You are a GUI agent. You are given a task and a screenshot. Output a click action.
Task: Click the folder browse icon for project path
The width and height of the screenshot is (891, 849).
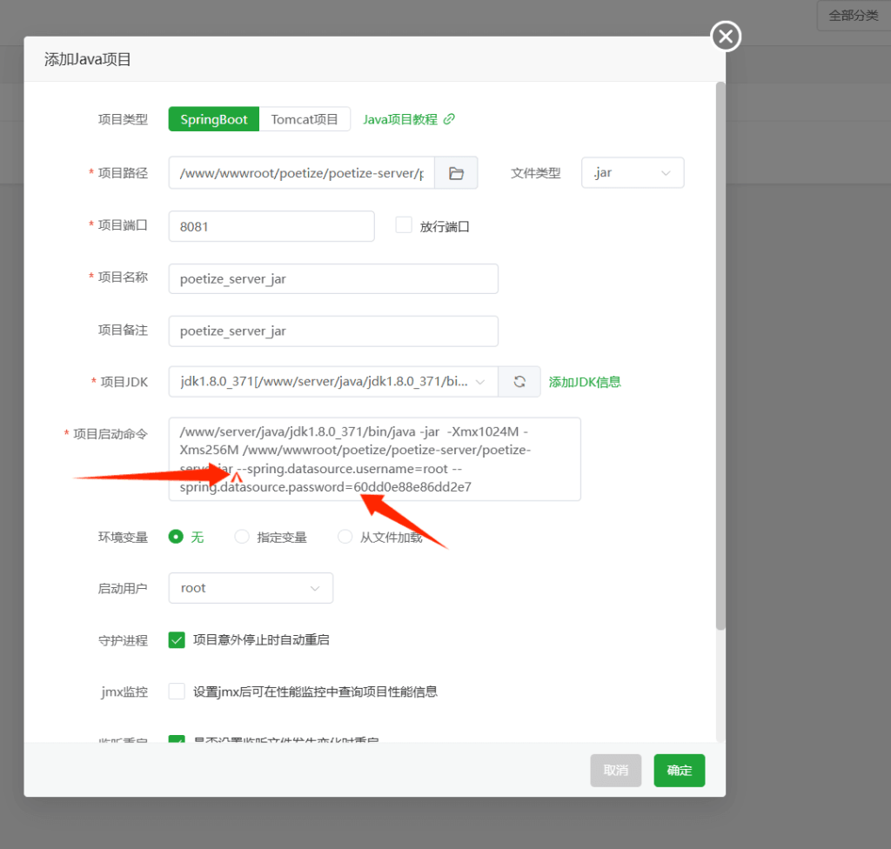pyautogui.click(x=456, y=173)
